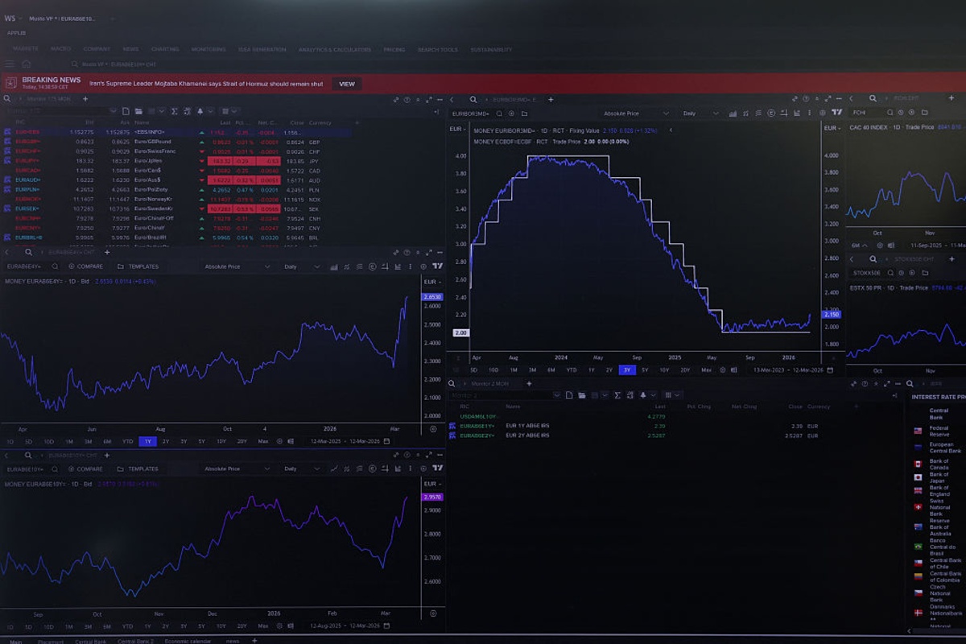The height and width of the screenshot is (644, 966).
Task: Click the sigma icon in top-left monitor toolbar
Action: click(176, 111)
